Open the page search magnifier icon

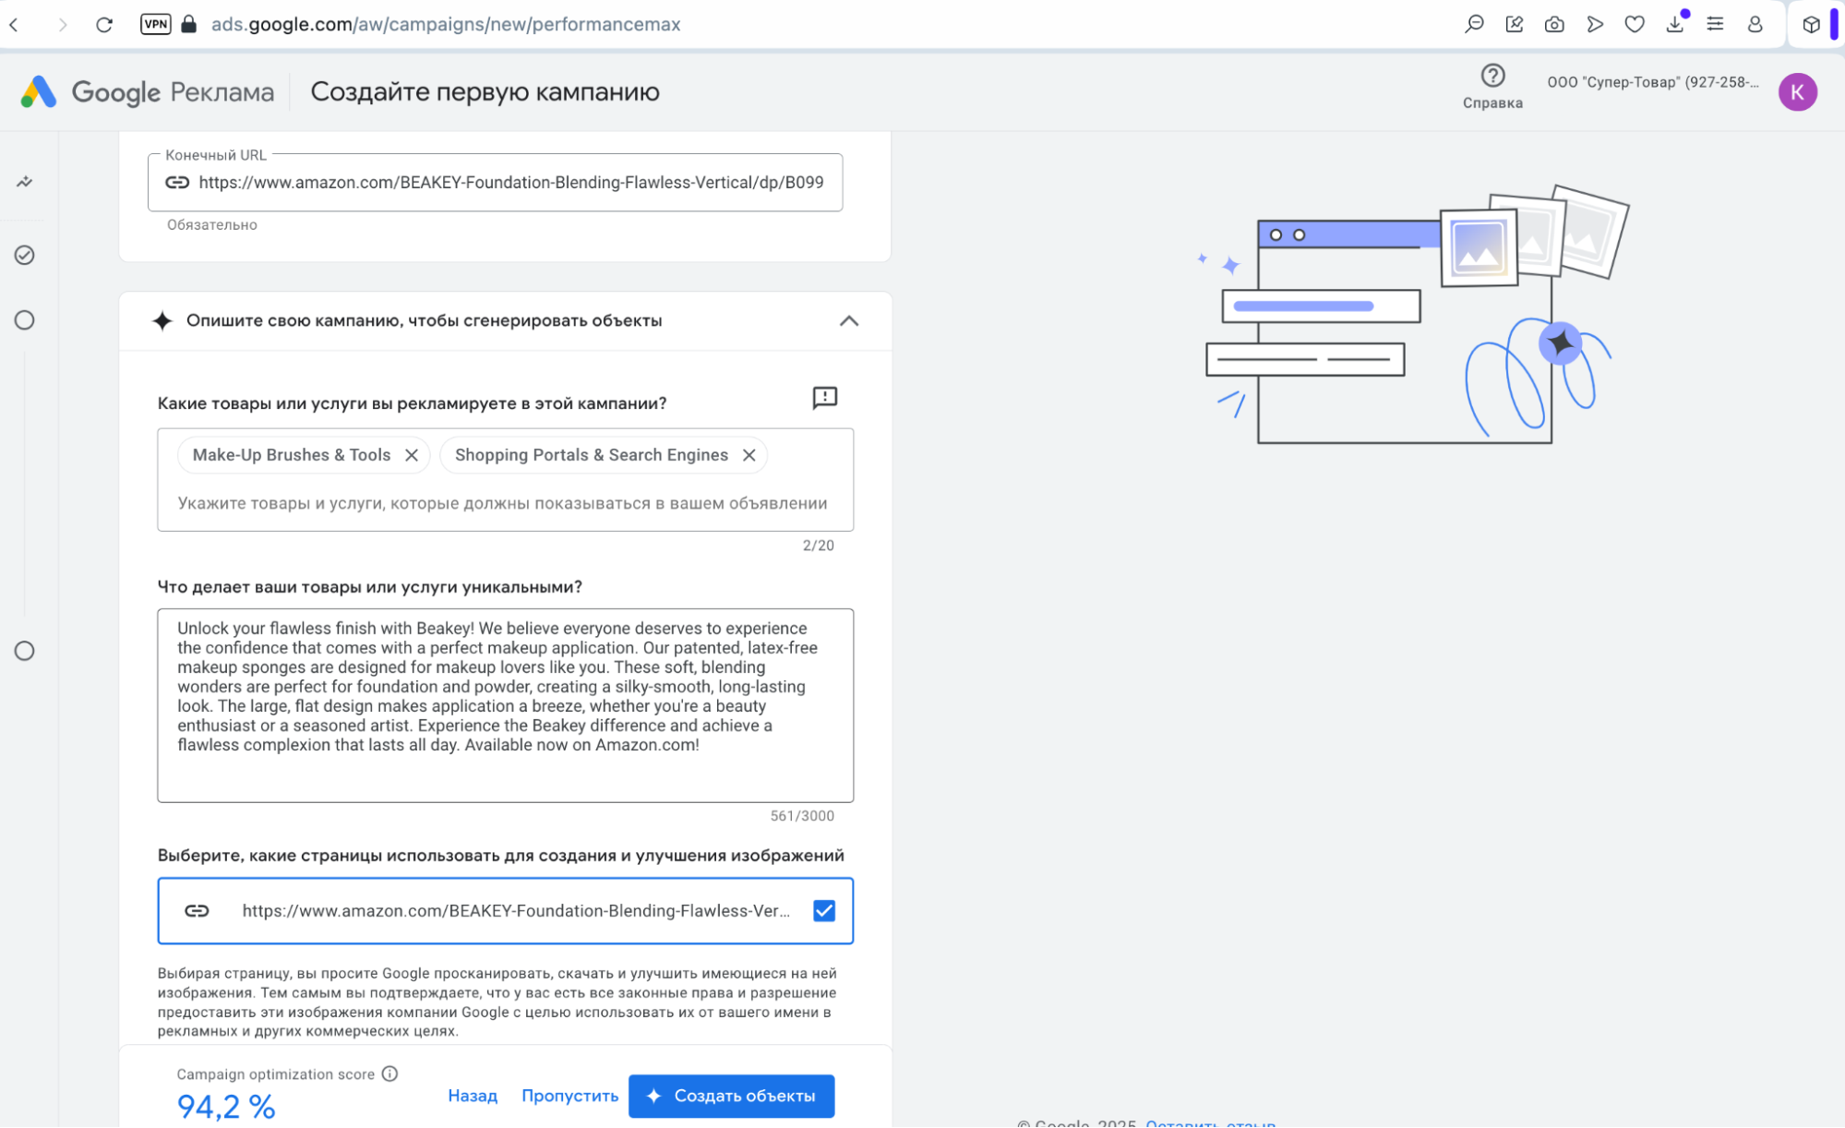(1474, 24)
